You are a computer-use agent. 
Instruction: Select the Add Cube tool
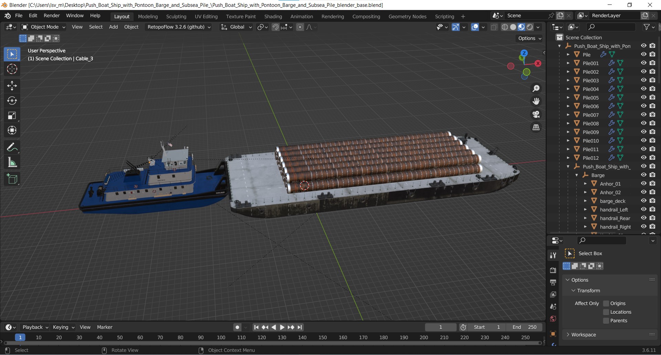[x=12, y=179]
